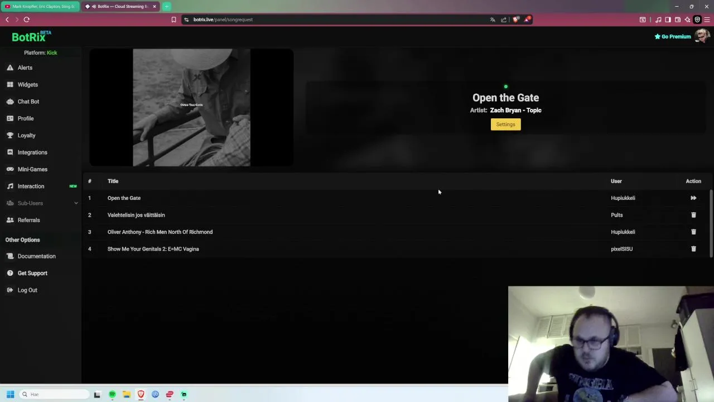Switch to the Mark Knopfler browser tab

coord(40,7)
